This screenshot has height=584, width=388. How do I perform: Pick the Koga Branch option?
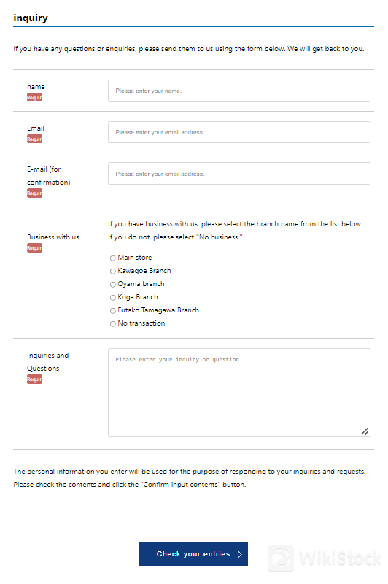(x=113, y=298)
